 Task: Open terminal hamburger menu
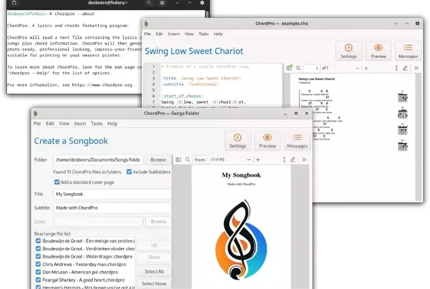click(x=162, y=2)
